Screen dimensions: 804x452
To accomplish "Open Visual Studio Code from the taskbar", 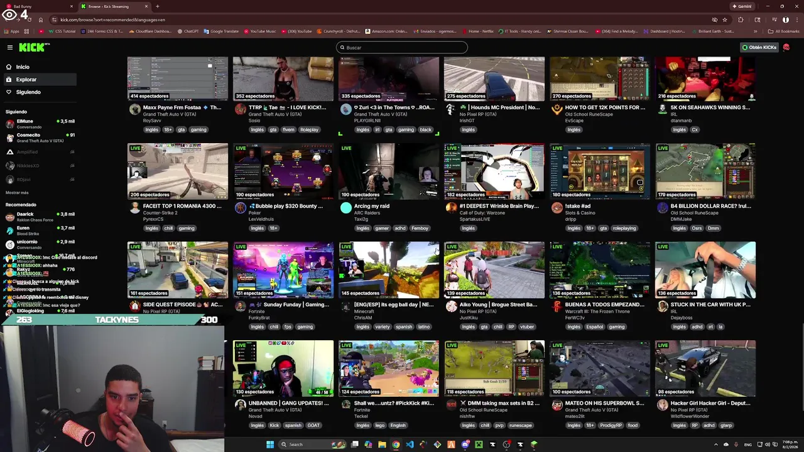I will coord(410,444).
